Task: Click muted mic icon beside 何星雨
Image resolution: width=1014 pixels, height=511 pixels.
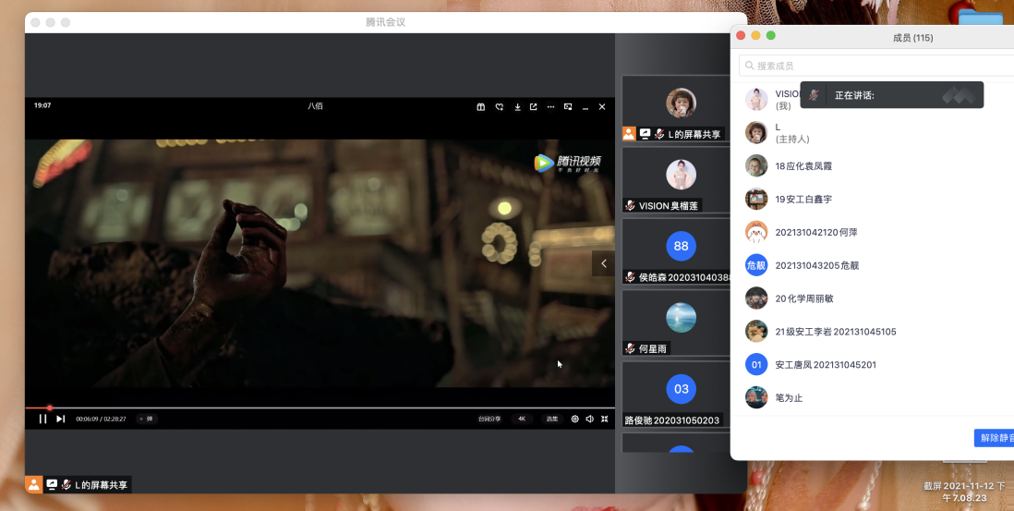Action: point(630,348)
